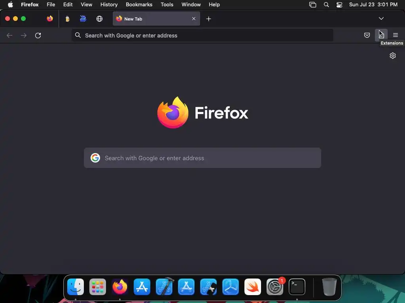
Task: Switch to the pinned Firefox tab
Action: [x=50, y=19]
